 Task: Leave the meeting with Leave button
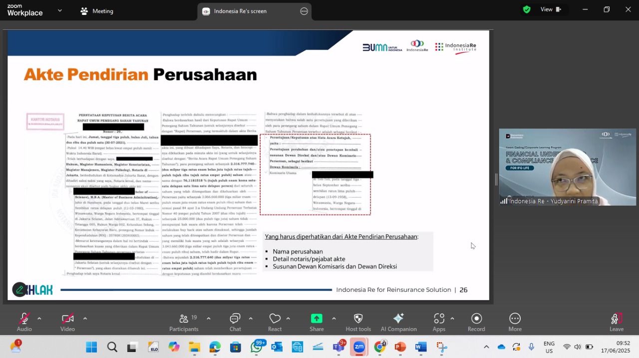click(x=617, y=322)
